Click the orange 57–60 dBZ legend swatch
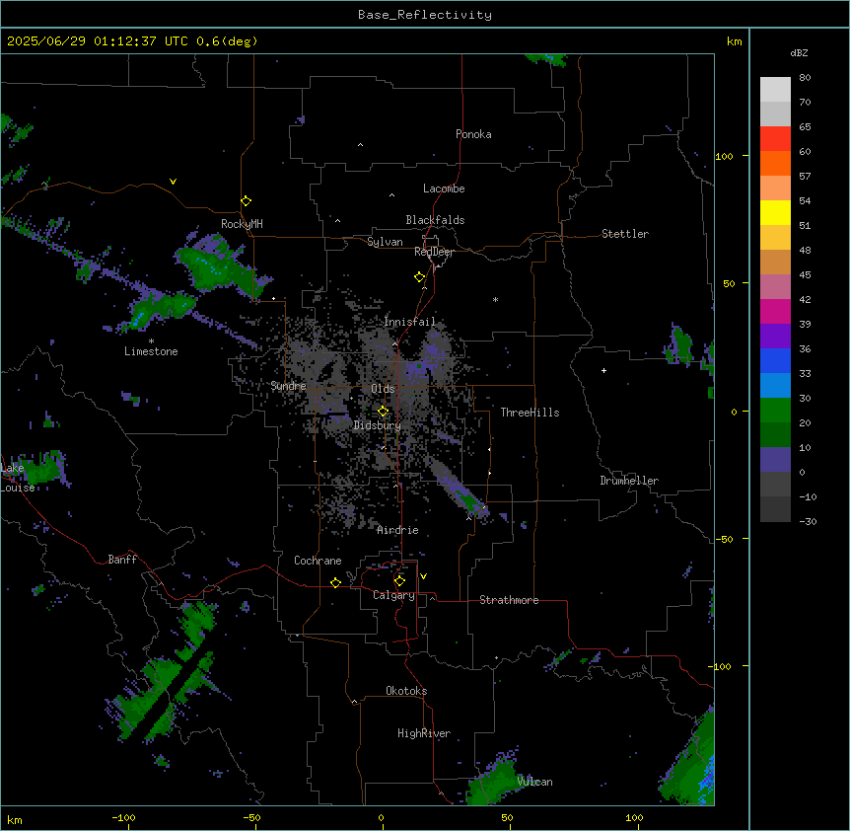The width and height of the screenshot is (850, 831). 775,164
